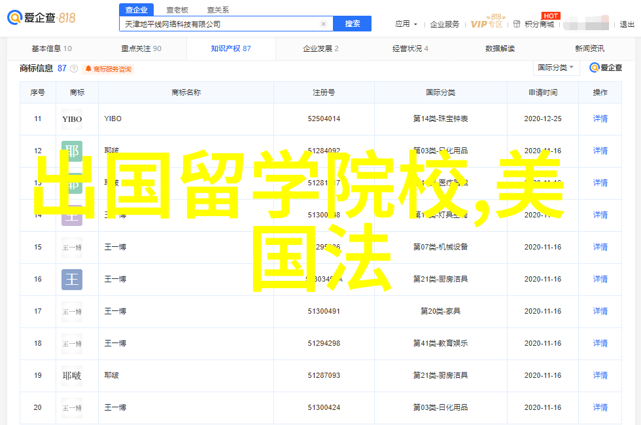Click the 爱企查 logo above the table

point(606,67)
